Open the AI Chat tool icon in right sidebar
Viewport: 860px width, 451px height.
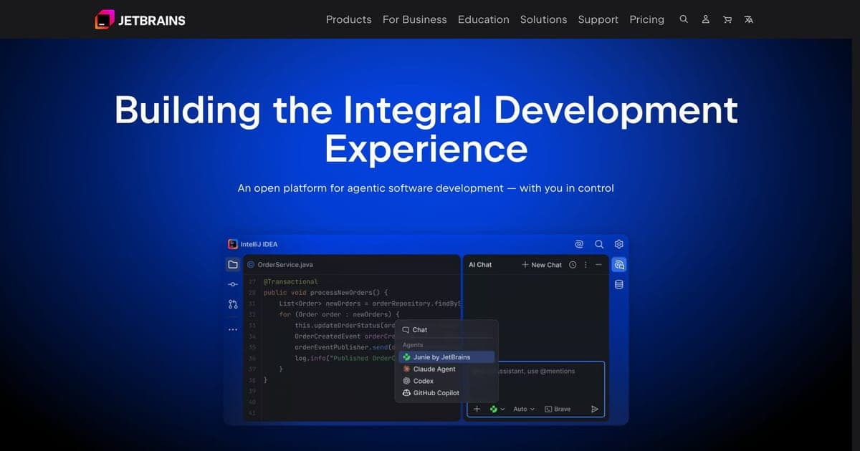coord(619,264)
